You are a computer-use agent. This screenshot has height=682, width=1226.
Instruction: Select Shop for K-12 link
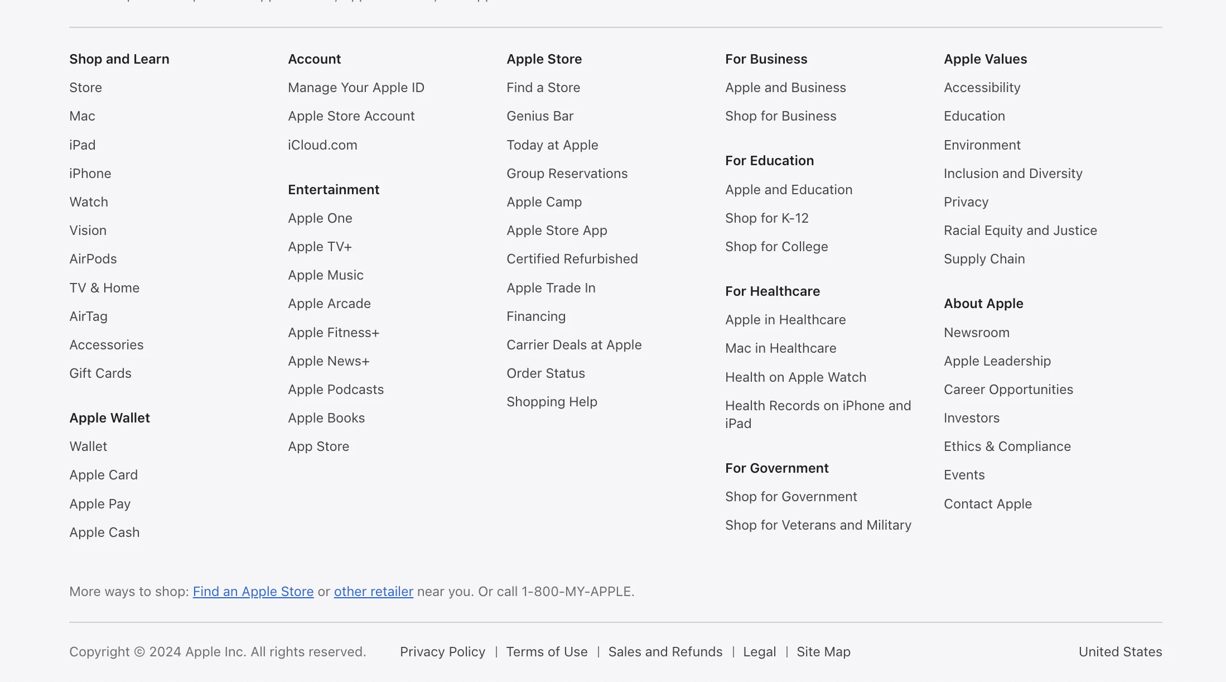(x=767, y=218)
